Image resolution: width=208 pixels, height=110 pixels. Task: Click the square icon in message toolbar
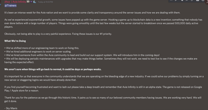click(x=198, y=1)
